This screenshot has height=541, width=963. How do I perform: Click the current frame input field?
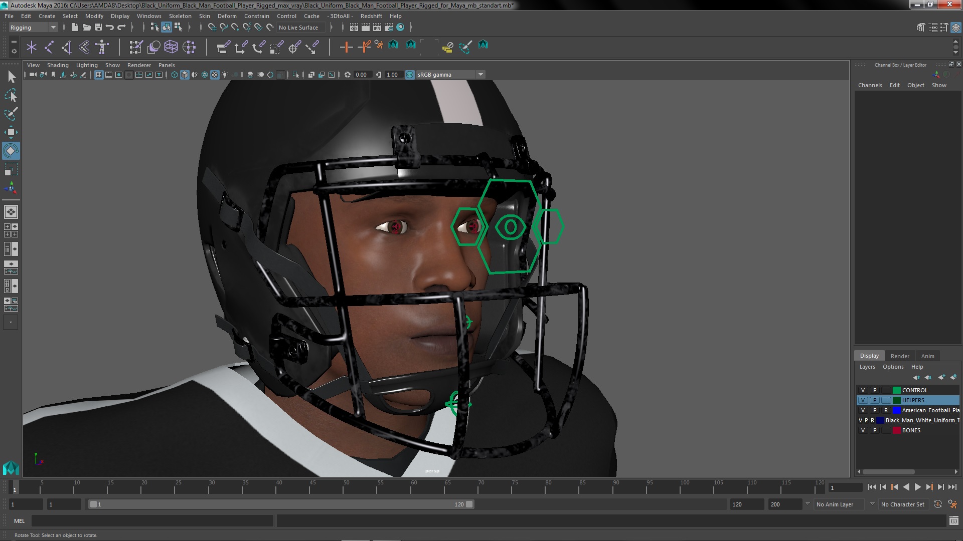click(x=845, y=487)
